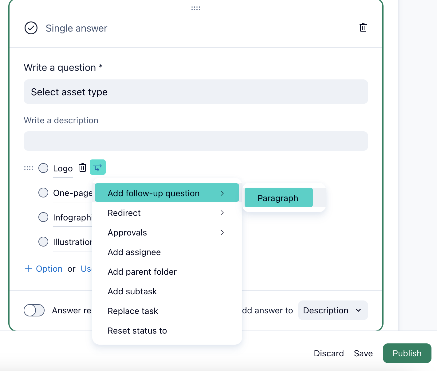
Task: Expand Add follow-up question submenu arrow
Action: tap(222, 193)
